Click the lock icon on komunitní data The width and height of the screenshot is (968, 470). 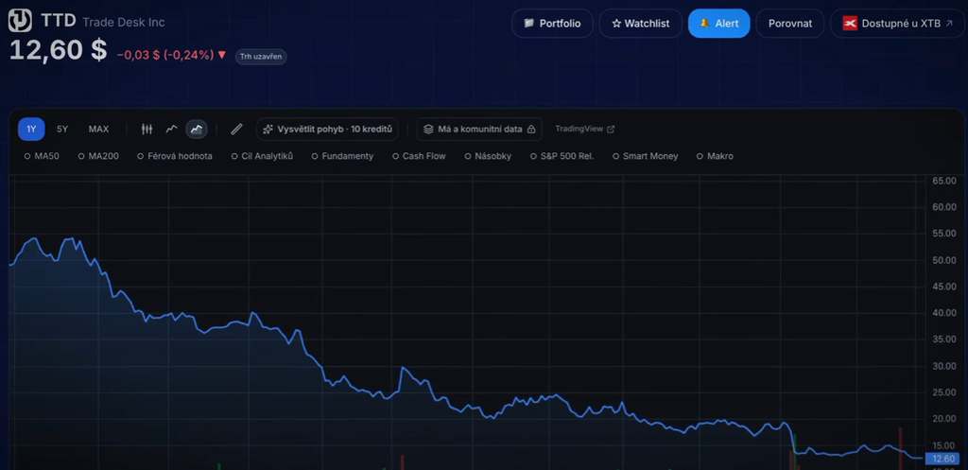531,129
